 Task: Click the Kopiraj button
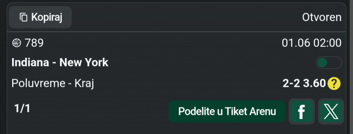pyautogui.click(x=40, y=17)
